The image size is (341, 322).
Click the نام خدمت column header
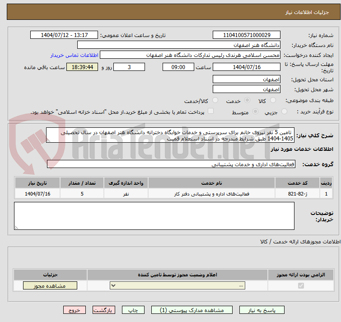pos(211,183)
